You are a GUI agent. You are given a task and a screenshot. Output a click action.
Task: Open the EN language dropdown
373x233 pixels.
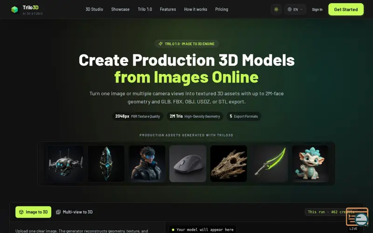(295, 9)
